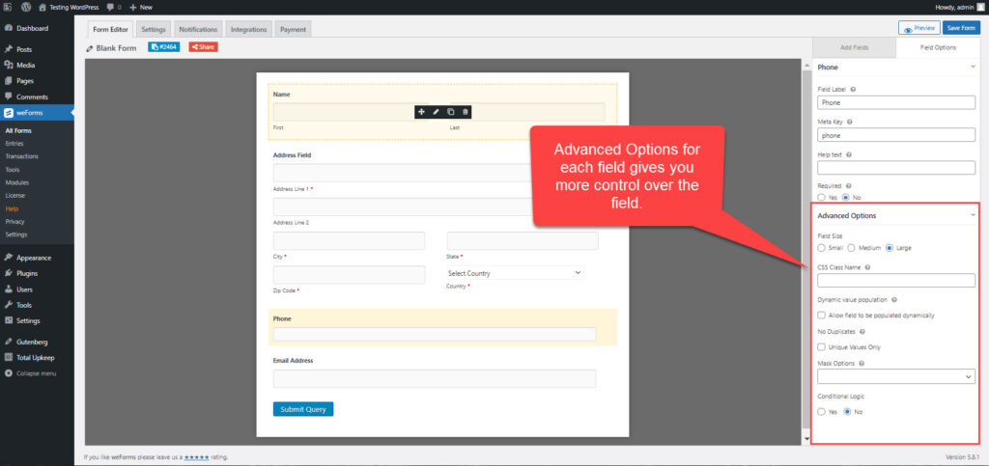Click the trash icon on Name field
The image size is (989, 466).
(466, 112)
